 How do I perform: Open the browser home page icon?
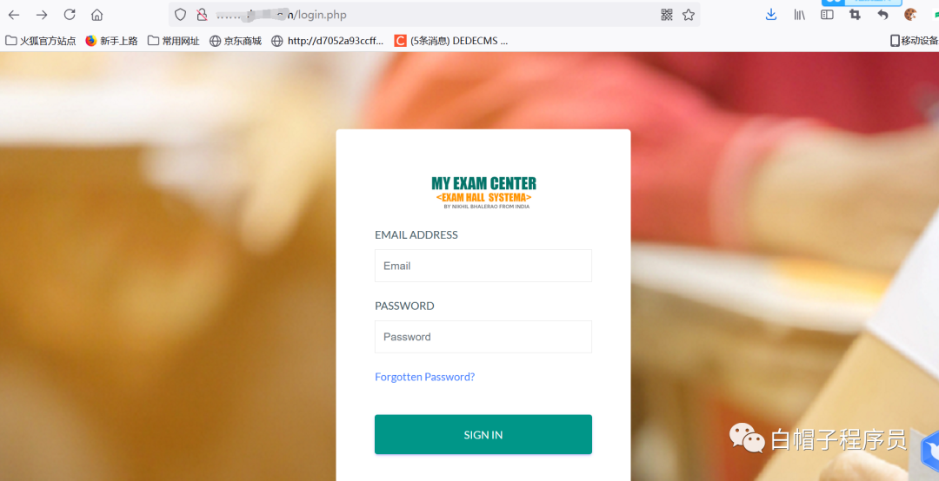[x=97, y=15]
